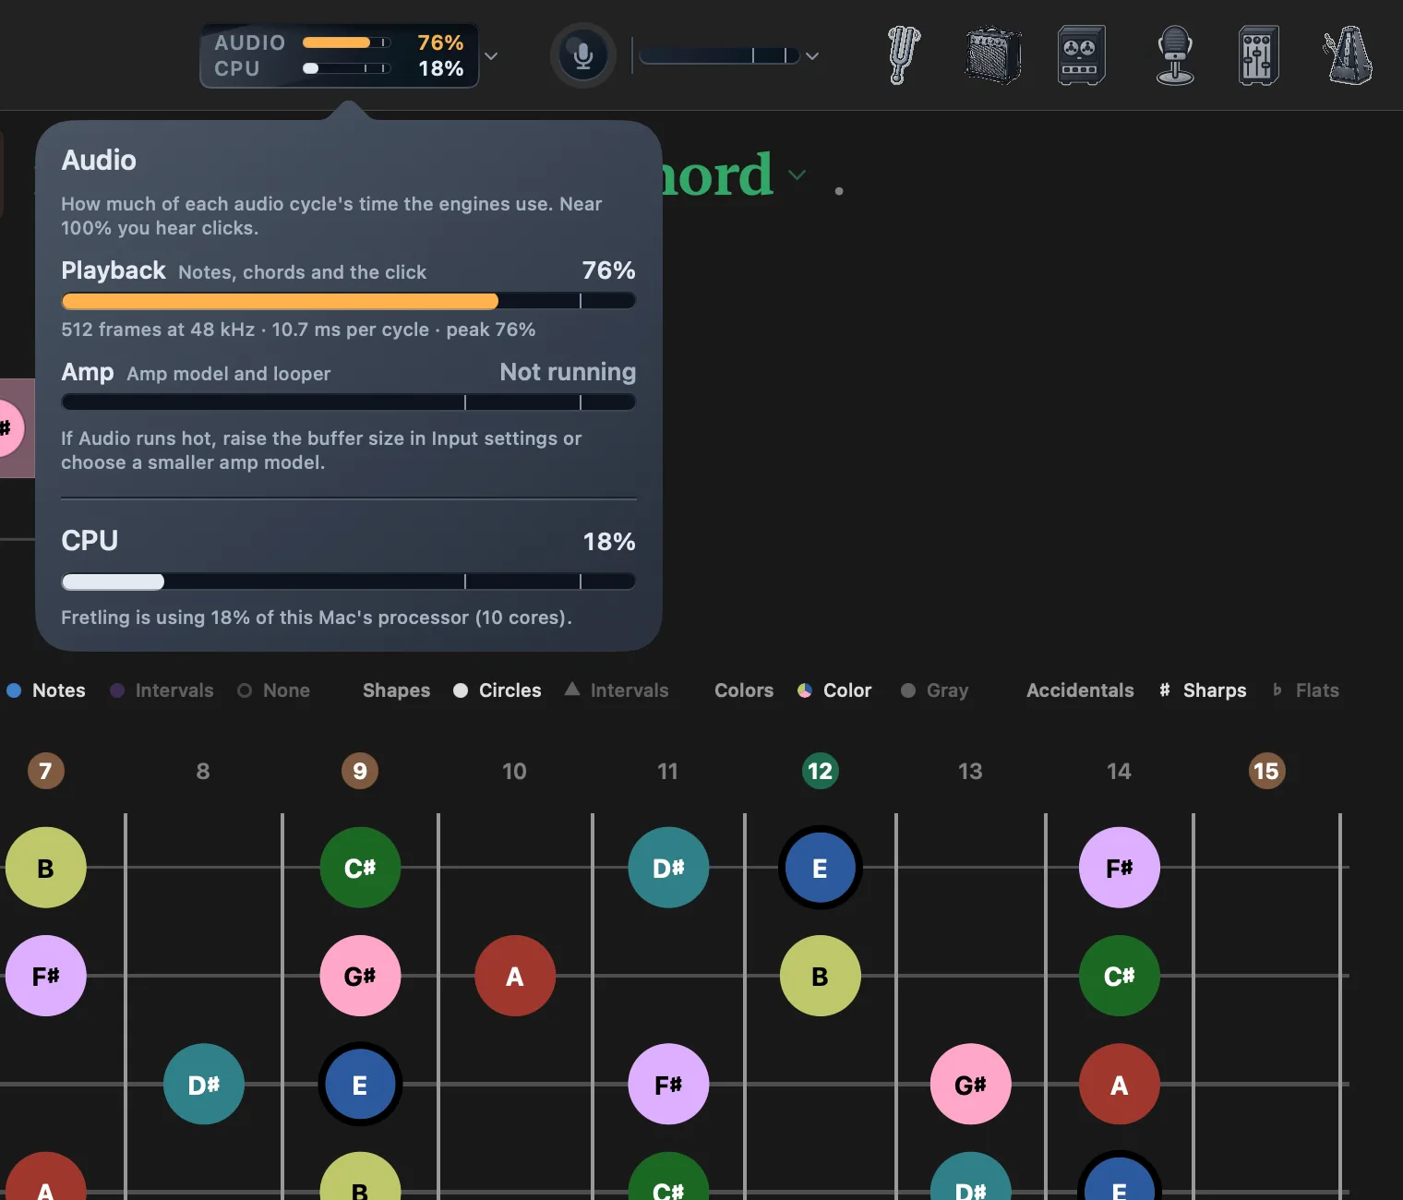Select Sharps for accidentals

point(1203,690)
